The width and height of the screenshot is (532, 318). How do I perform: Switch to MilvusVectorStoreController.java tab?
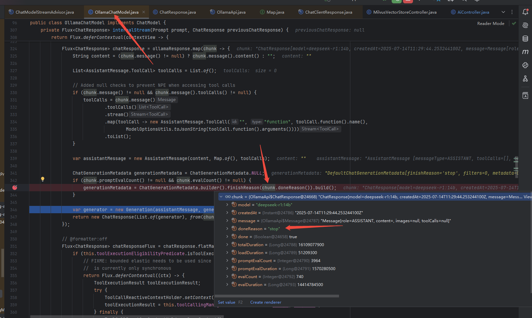coord(402,12)
